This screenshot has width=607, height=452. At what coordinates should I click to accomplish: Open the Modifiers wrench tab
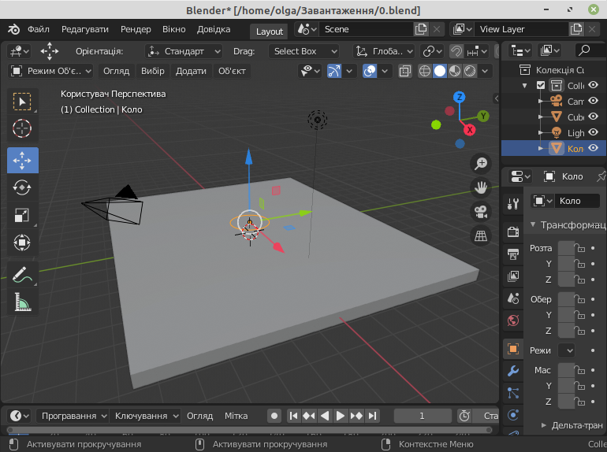(513, 371)
